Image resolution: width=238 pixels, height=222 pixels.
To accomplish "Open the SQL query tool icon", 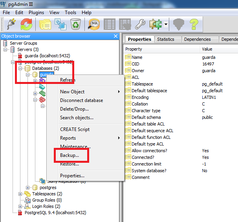I will (x=94, y=24).
